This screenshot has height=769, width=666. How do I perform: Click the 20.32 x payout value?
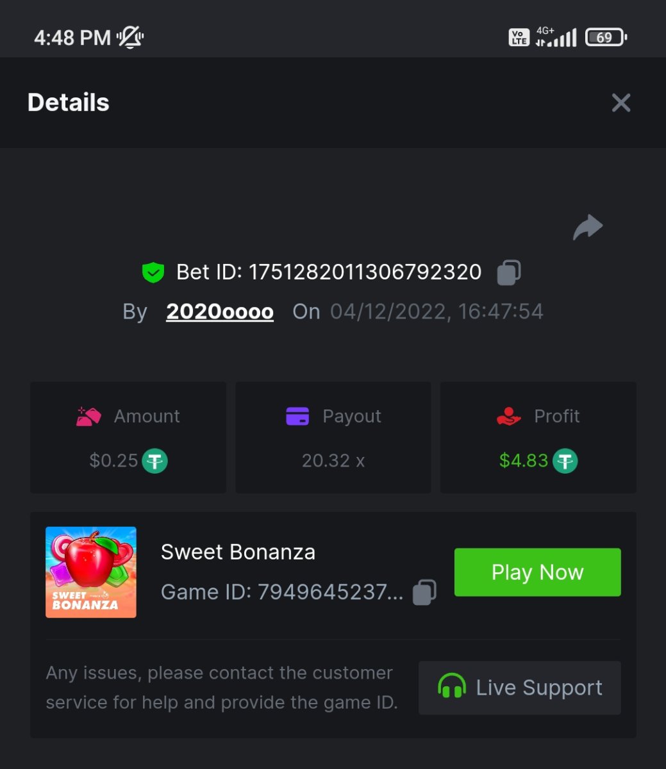[333, 461]
